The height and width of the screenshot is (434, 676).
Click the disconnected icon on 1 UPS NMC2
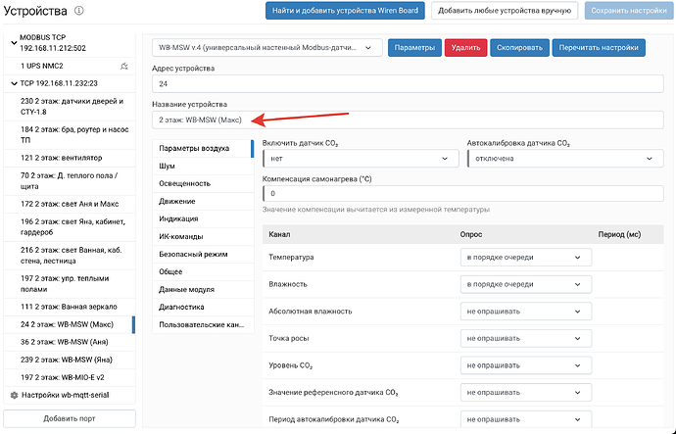124,66
